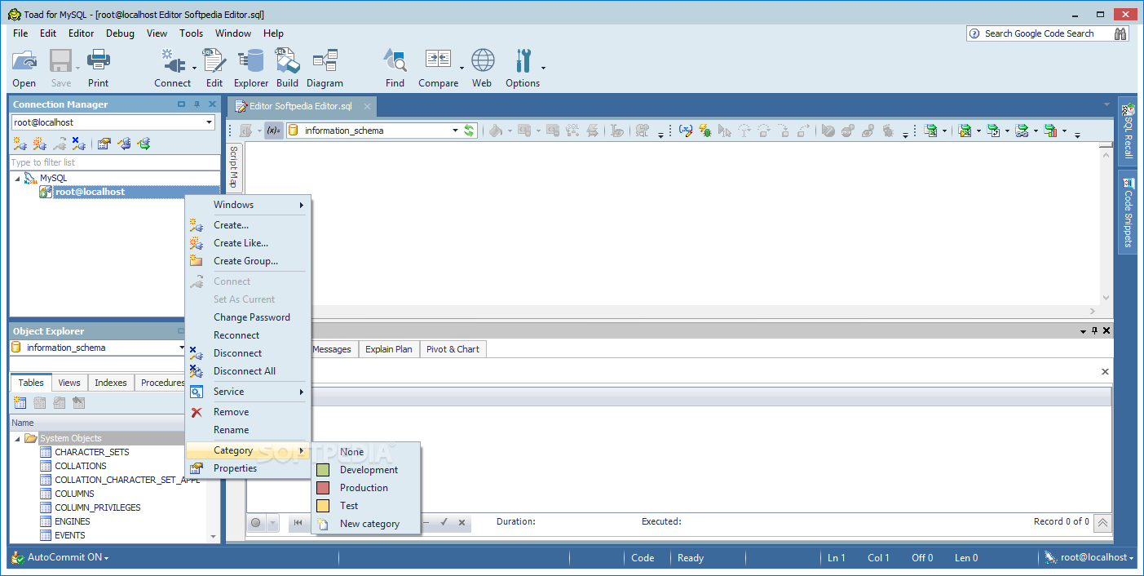Pin the Connection Manager panel

click(x=197, y=104)
